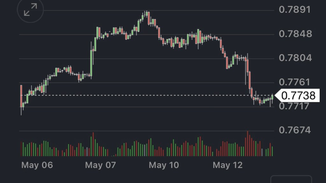Select the first red candle at chart start

coord(21,96)
